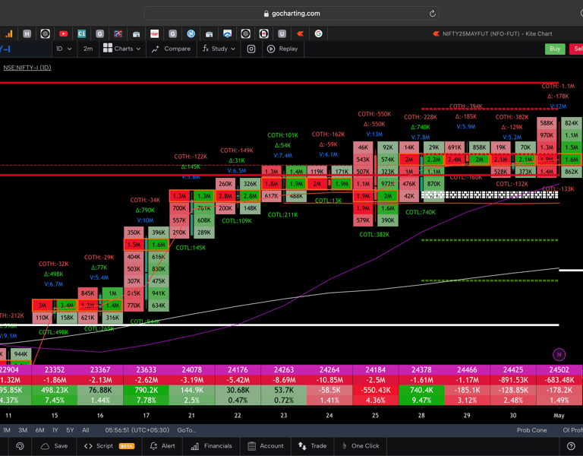
Task: Select the 1Y range
Action: click(55, 430)
